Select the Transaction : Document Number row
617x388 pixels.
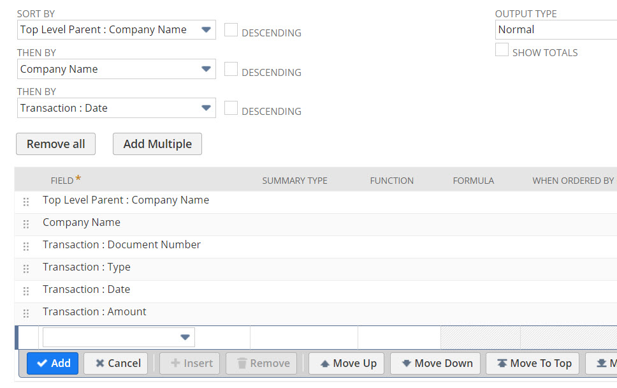(121, 244)
